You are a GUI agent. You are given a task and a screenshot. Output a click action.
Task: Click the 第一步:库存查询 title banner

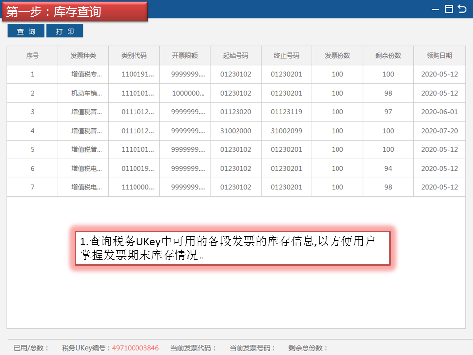click(x=75, y=11)
